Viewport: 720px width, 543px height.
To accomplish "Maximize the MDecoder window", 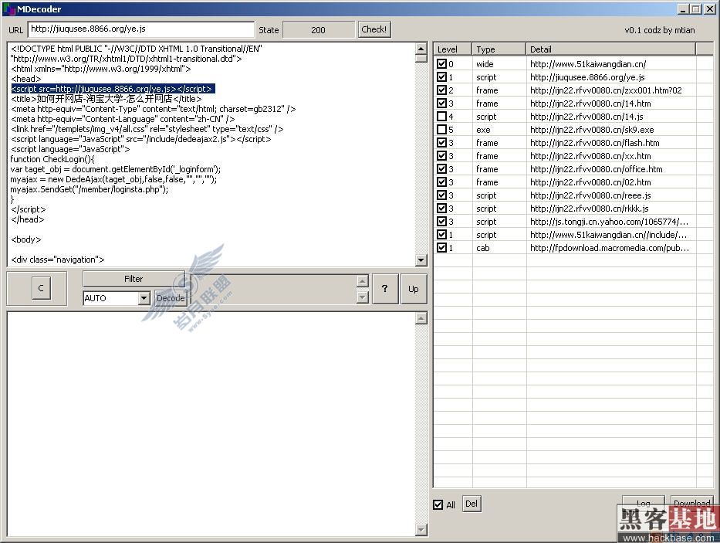I will point(695,8).
